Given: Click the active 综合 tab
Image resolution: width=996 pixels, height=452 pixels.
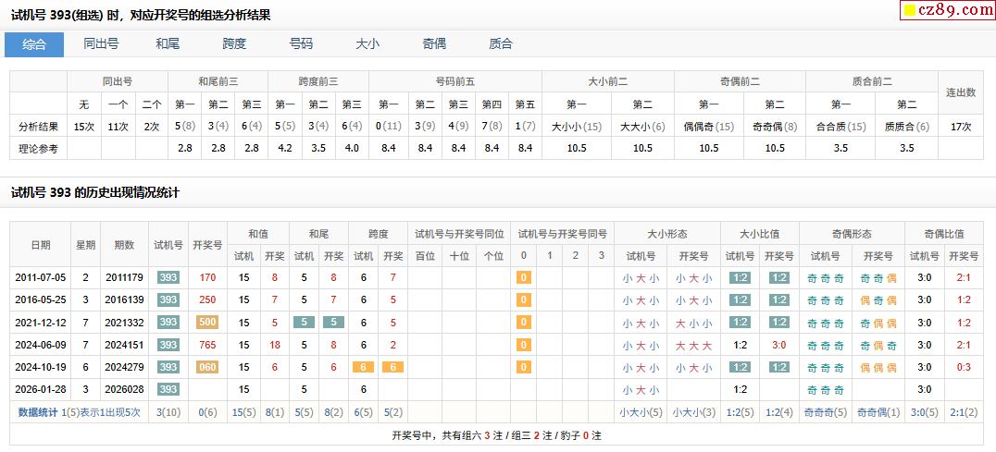Looking at the screenshot, I should pyautogui.click(x=34, y=44).
